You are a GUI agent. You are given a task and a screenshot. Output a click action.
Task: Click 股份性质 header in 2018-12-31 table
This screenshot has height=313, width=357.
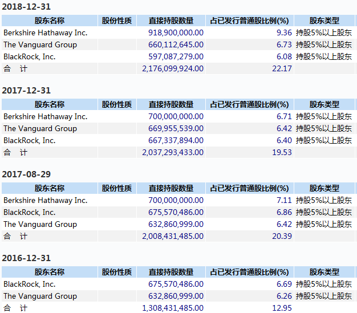coord(117,21)
